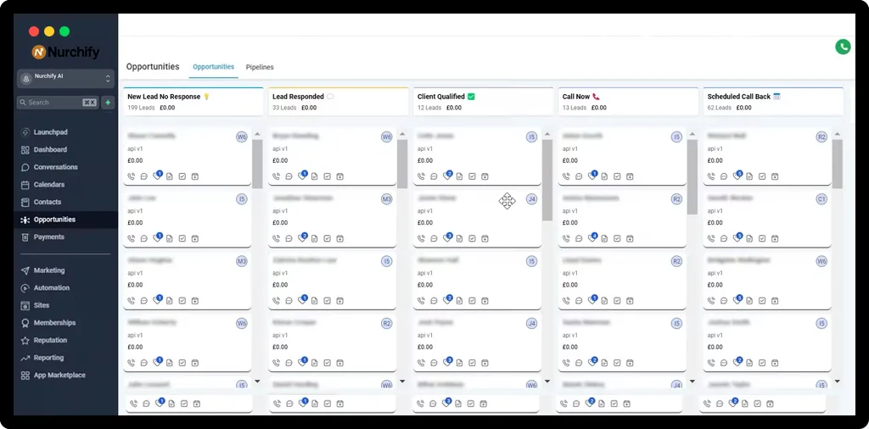Open Marketing in the sidebar
869x429 pixels.
[48, 270]
